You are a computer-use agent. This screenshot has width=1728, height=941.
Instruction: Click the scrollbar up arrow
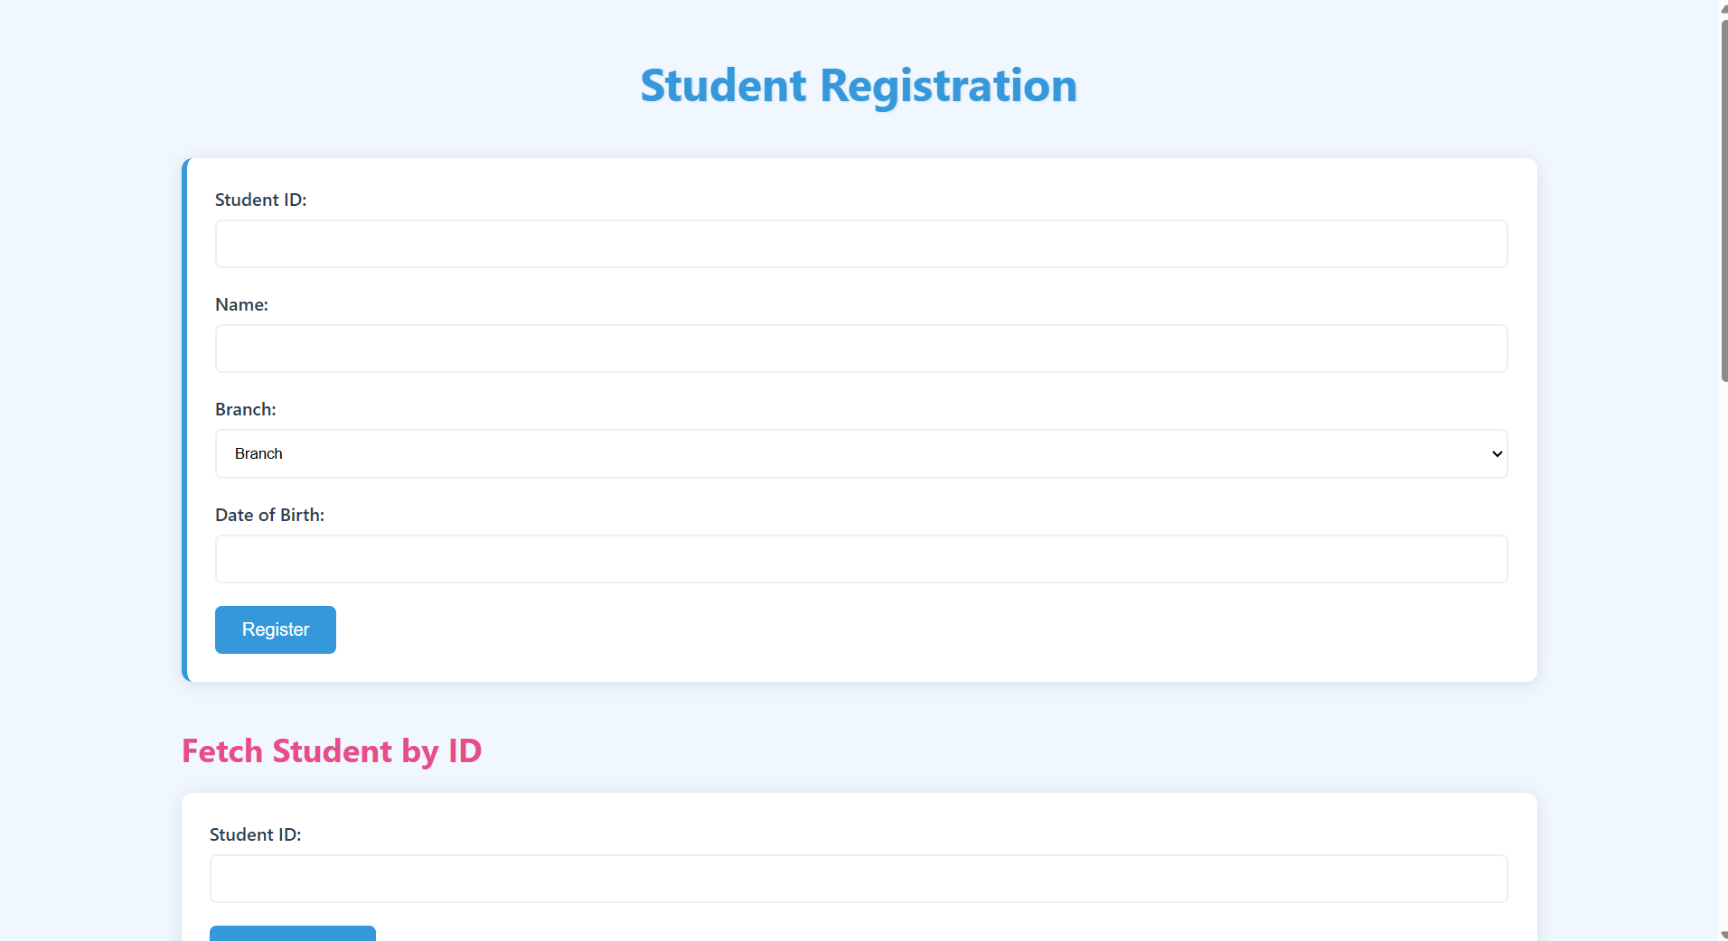[x=1722, y=7]
